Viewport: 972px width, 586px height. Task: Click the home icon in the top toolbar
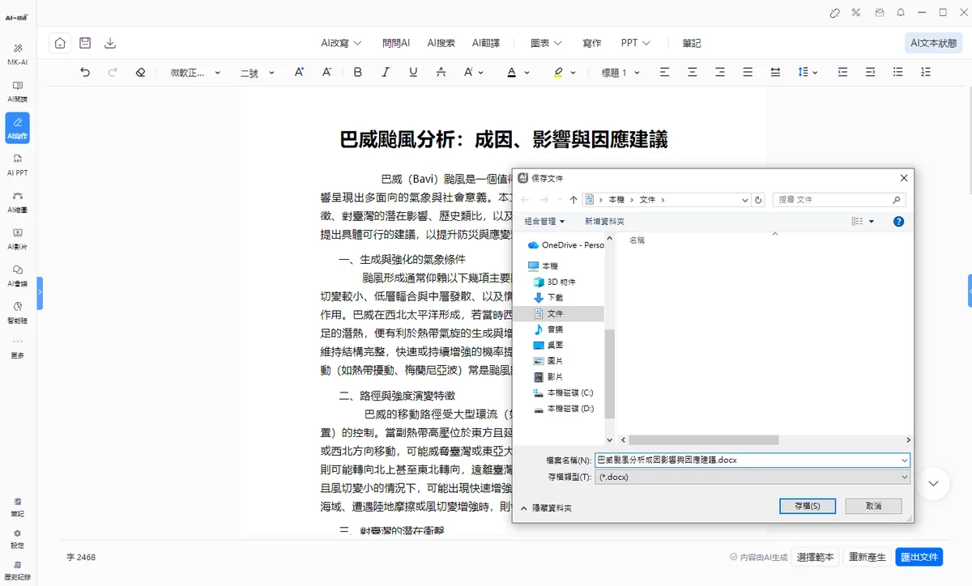60,44
